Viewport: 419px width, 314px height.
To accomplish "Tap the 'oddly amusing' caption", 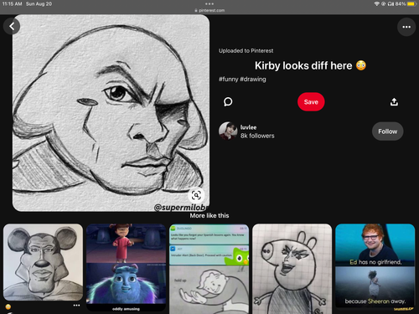I will 126,309.
